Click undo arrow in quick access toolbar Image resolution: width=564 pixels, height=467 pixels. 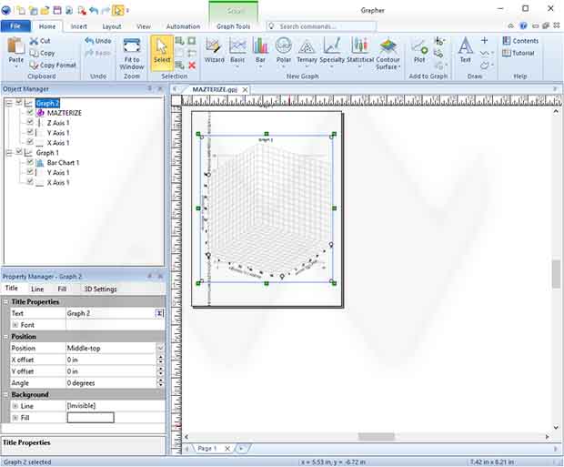pos(94,10)
